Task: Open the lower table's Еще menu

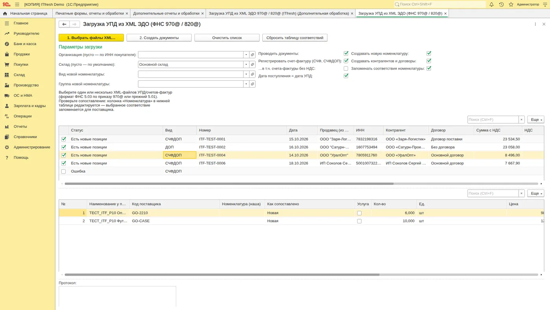Action: 536,194
